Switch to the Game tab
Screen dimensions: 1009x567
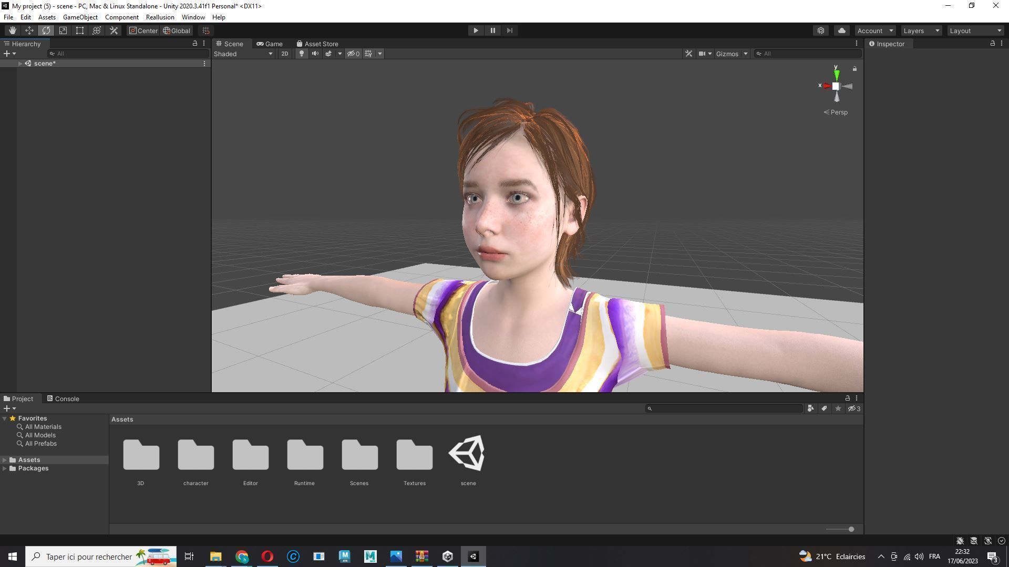click(x=270, y=44)
